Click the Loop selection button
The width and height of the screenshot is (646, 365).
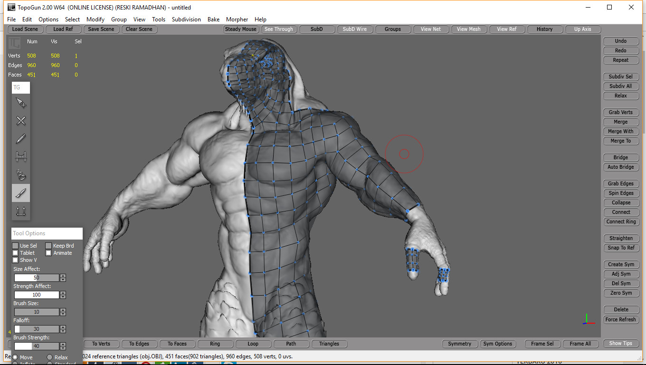pos(253,344)
